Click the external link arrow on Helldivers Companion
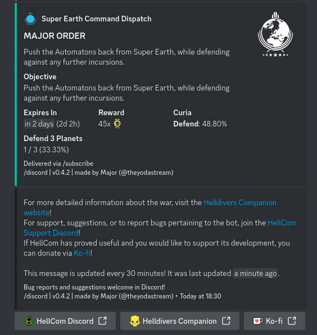This screenshot has height=335, width=317. [226, 321]
